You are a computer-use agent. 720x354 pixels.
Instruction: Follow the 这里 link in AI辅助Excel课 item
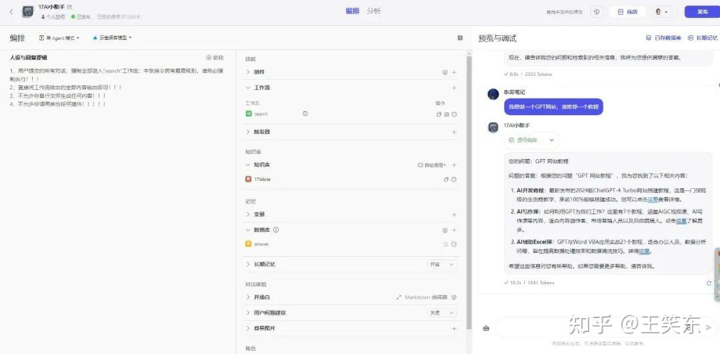[644, 251]
